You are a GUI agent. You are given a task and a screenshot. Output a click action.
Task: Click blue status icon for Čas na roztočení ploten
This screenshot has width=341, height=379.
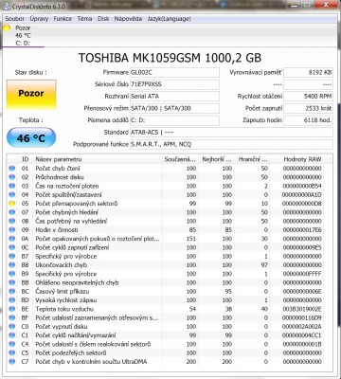pyautogui.click(x=12, y=186)
